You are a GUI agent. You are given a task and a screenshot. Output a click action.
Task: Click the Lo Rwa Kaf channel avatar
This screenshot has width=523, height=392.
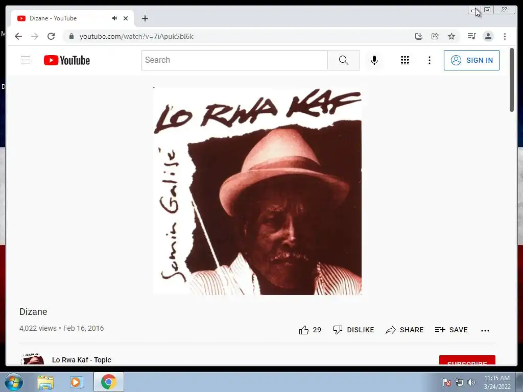point(33,359)
